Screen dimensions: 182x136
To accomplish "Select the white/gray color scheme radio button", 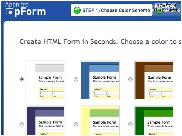I will 22,79.
